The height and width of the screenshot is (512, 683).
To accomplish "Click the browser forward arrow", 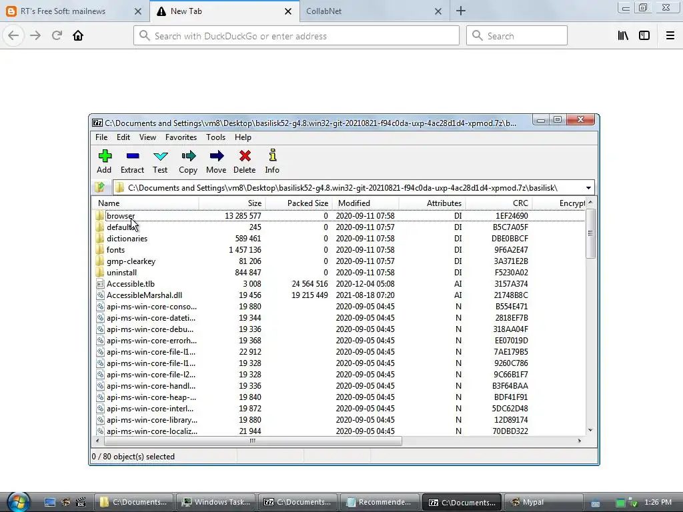I will tap(35, 35).
